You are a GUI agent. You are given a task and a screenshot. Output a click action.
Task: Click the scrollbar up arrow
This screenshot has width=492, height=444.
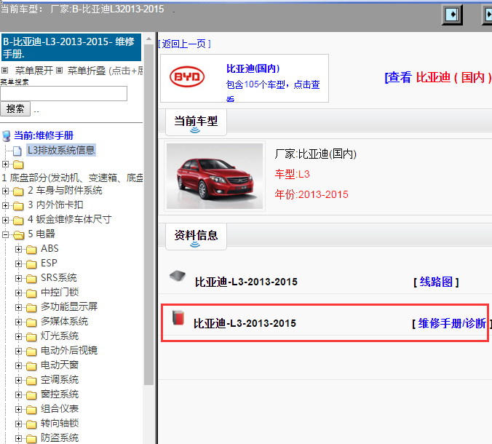coord(148,39)
